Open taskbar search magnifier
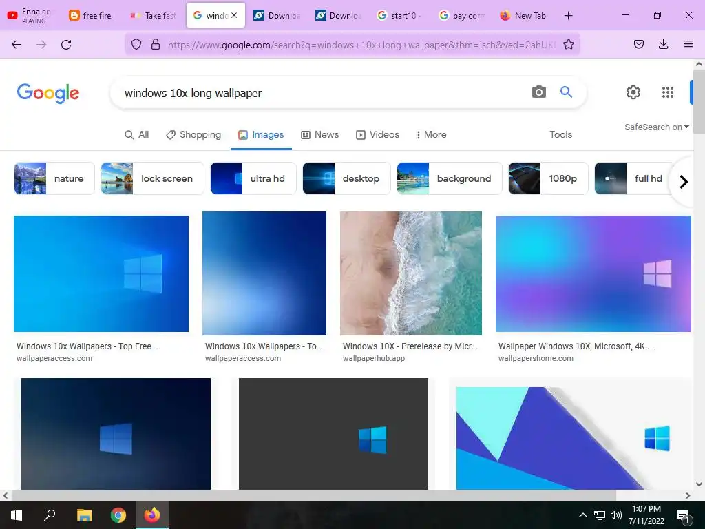The height and width of the screenshot is (529, 705). [50, 515]
